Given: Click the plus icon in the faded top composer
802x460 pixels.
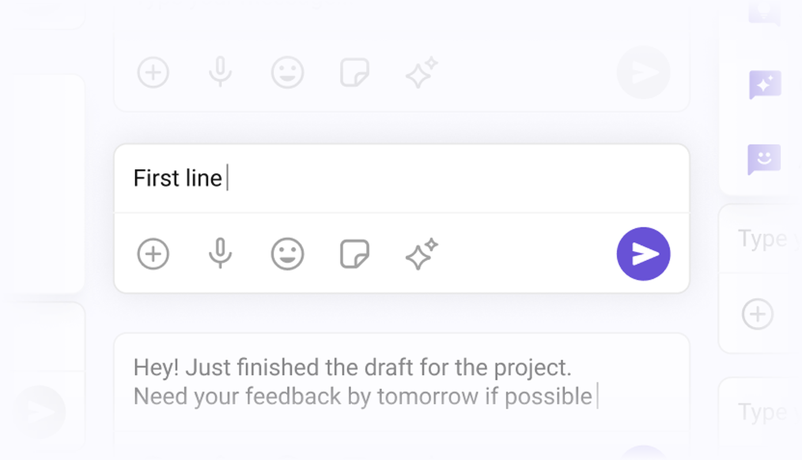Looking at the screenshot, I should click(x=153, y=73).
